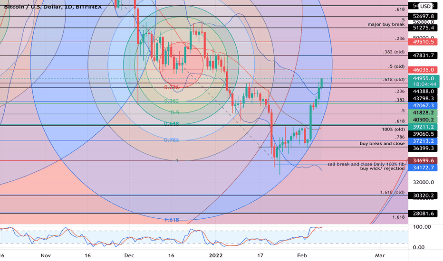The image size is (443, 261).
Task: Click the green 0.382 fib circle label
Action: point(172,101)
